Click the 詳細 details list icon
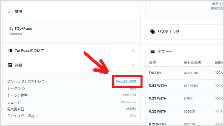 pos(10,65)
